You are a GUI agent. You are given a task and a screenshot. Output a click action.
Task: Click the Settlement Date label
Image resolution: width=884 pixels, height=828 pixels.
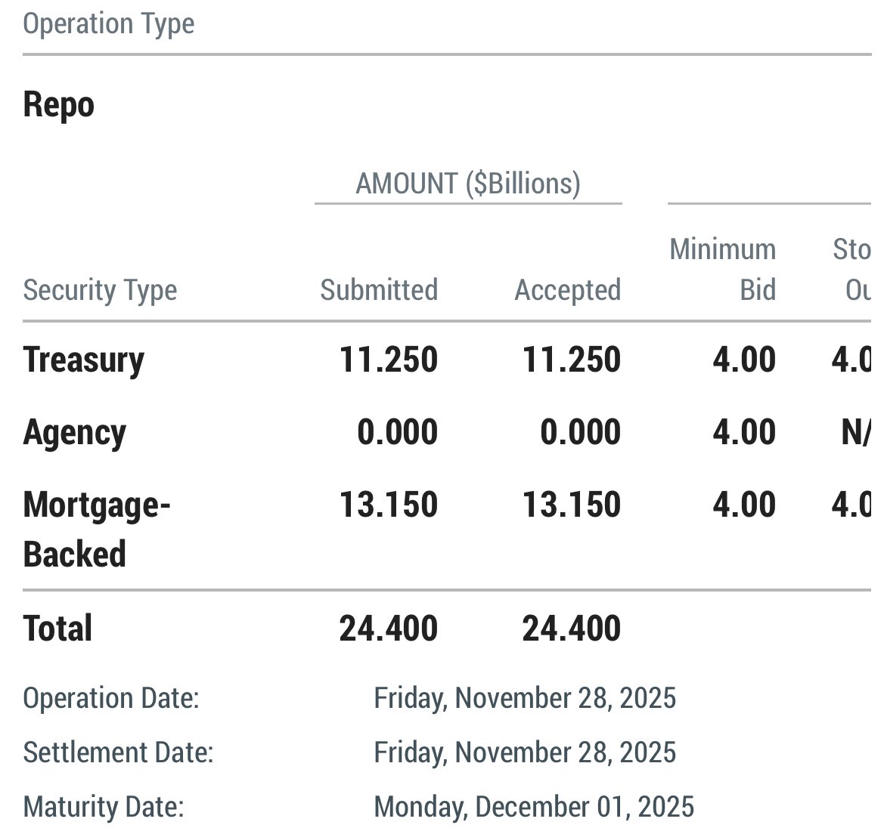coord(118,752)
